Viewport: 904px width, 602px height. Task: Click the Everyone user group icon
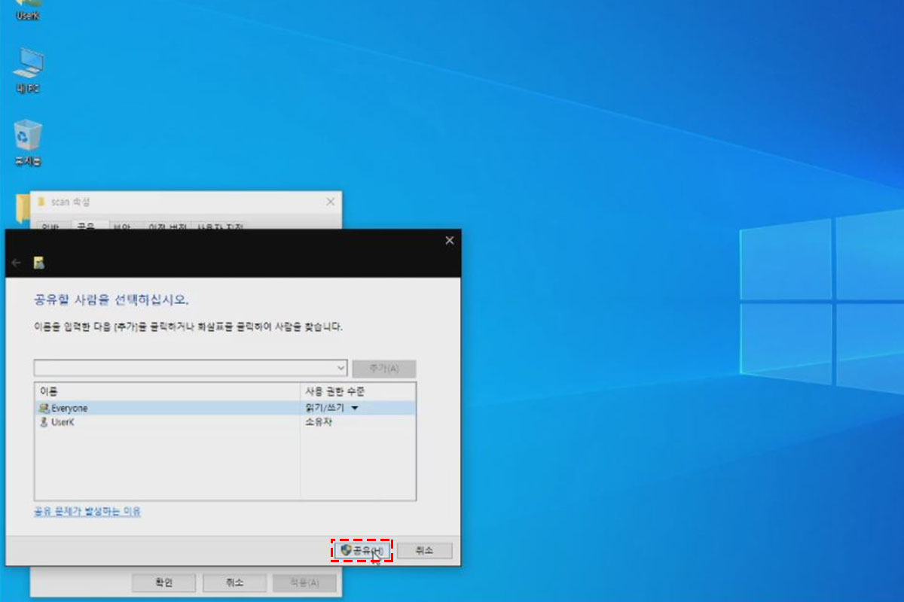point(44,408)
